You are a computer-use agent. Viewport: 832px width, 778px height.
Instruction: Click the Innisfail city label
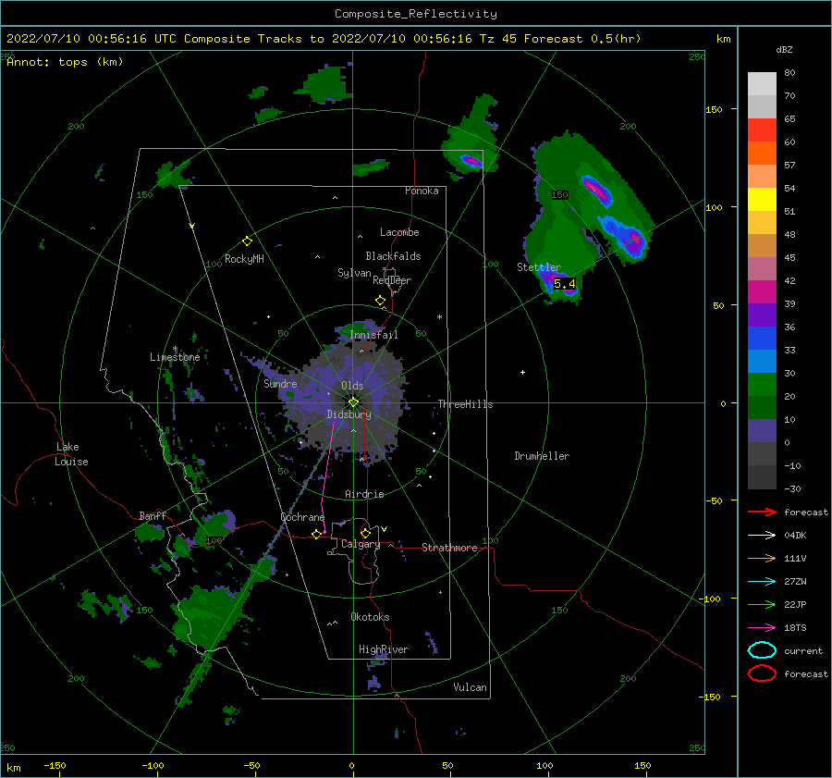coord(373,335)
